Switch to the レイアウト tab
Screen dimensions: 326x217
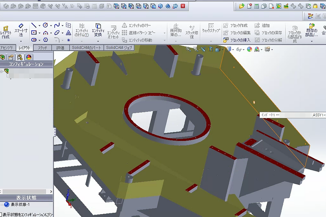(24, 48)
